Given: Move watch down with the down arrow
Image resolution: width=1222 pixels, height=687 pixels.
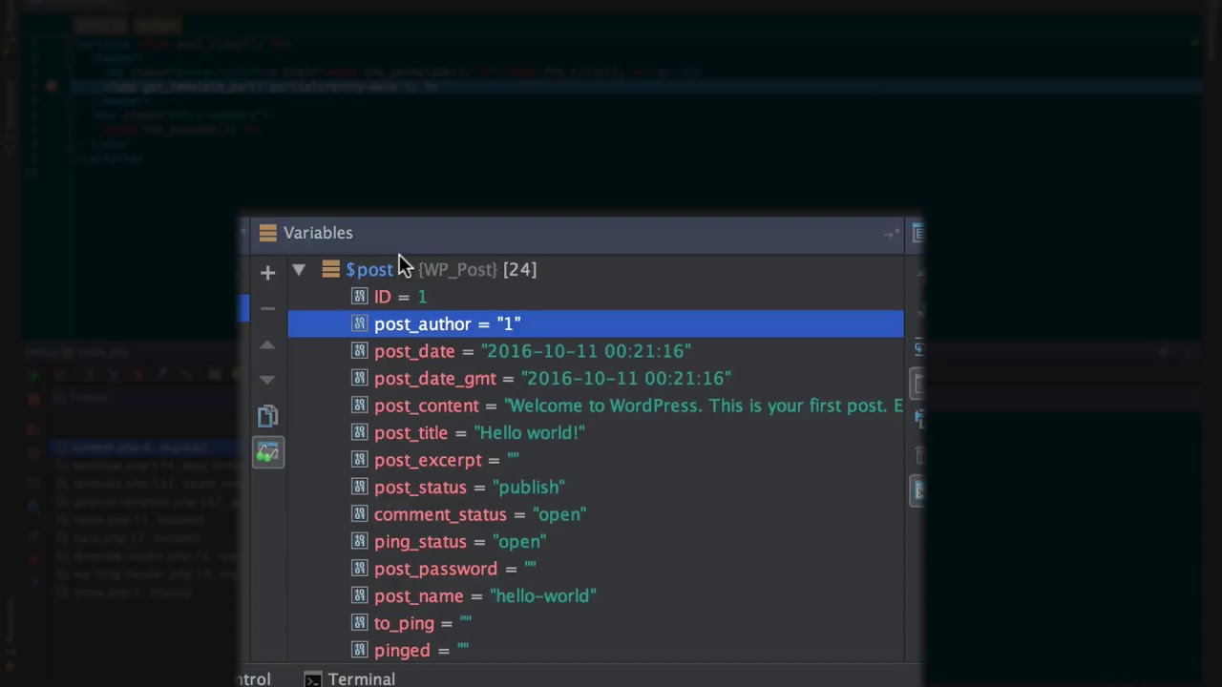Looking at the screenshot, I should coord(267,380).
